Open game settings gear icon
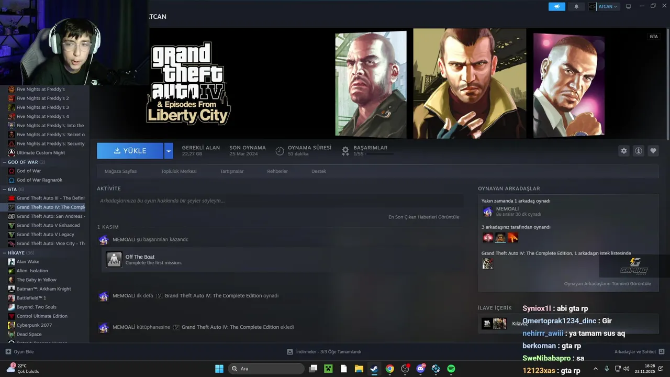 [623, 151]
